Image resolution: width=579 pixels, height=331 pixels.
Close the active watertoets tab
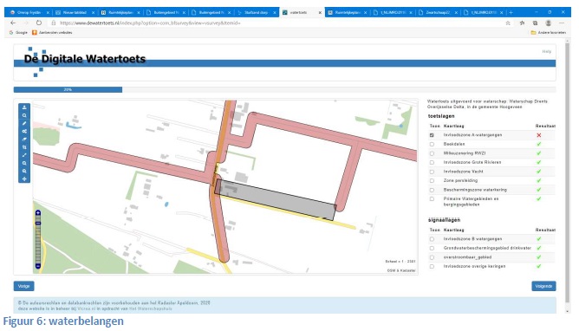(x=320, y=12)
